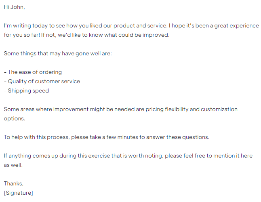Click the greeting line 'Hi John,'
261x202 pixels.
(14, 7)
